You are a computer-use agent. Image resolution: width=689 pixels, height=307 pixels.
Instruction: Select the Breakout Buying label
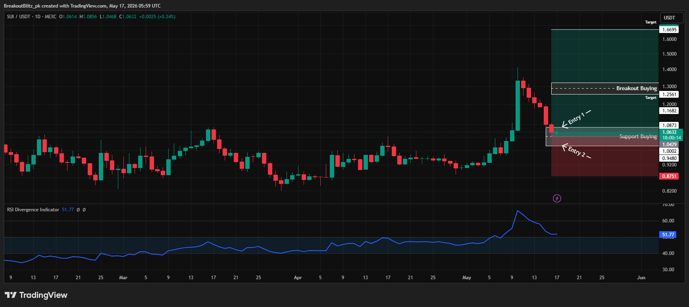click(637, 88)
